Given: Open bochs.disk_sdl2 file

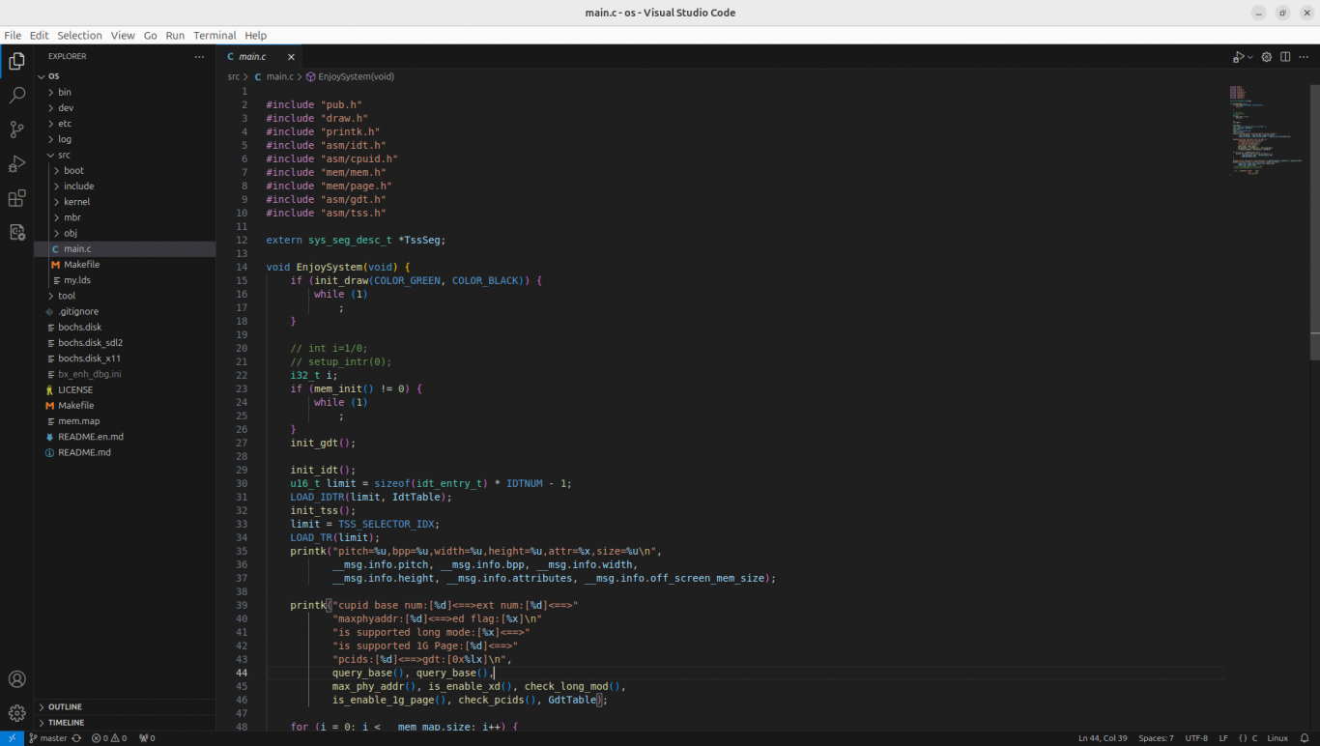Looking at the screenshot, I should 125,342.
